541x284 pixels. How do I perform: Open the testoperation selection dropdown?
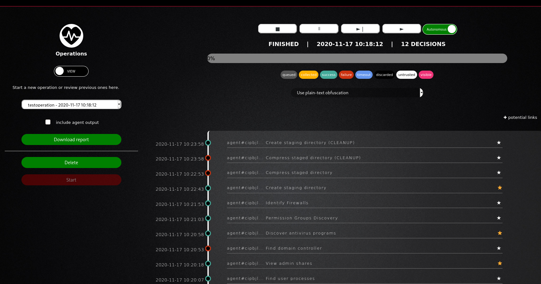[x=71, y=105]
